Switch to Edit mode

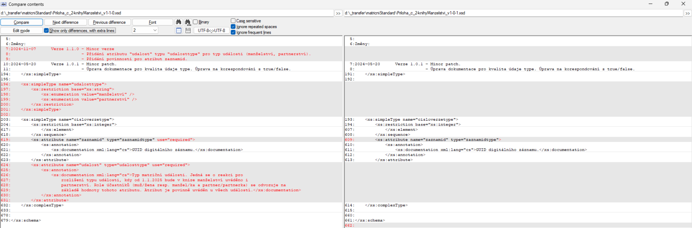[21, 31]
